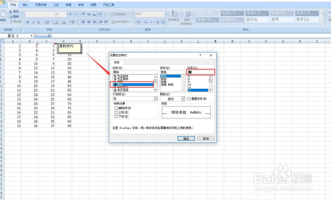
Task: Click the 字号 size input field
Action: point(200,72)
